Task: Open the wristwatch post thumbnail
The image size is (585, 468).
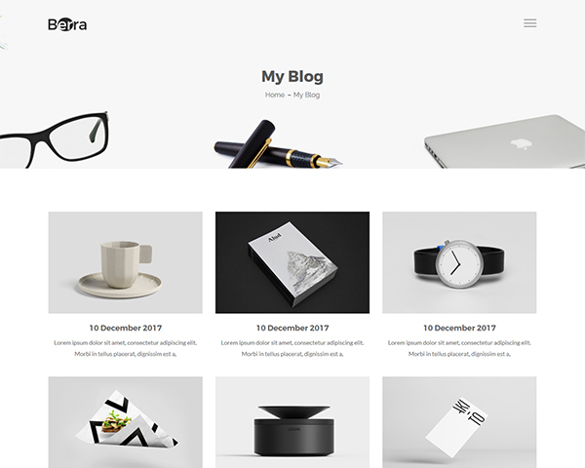Action: 459,262
